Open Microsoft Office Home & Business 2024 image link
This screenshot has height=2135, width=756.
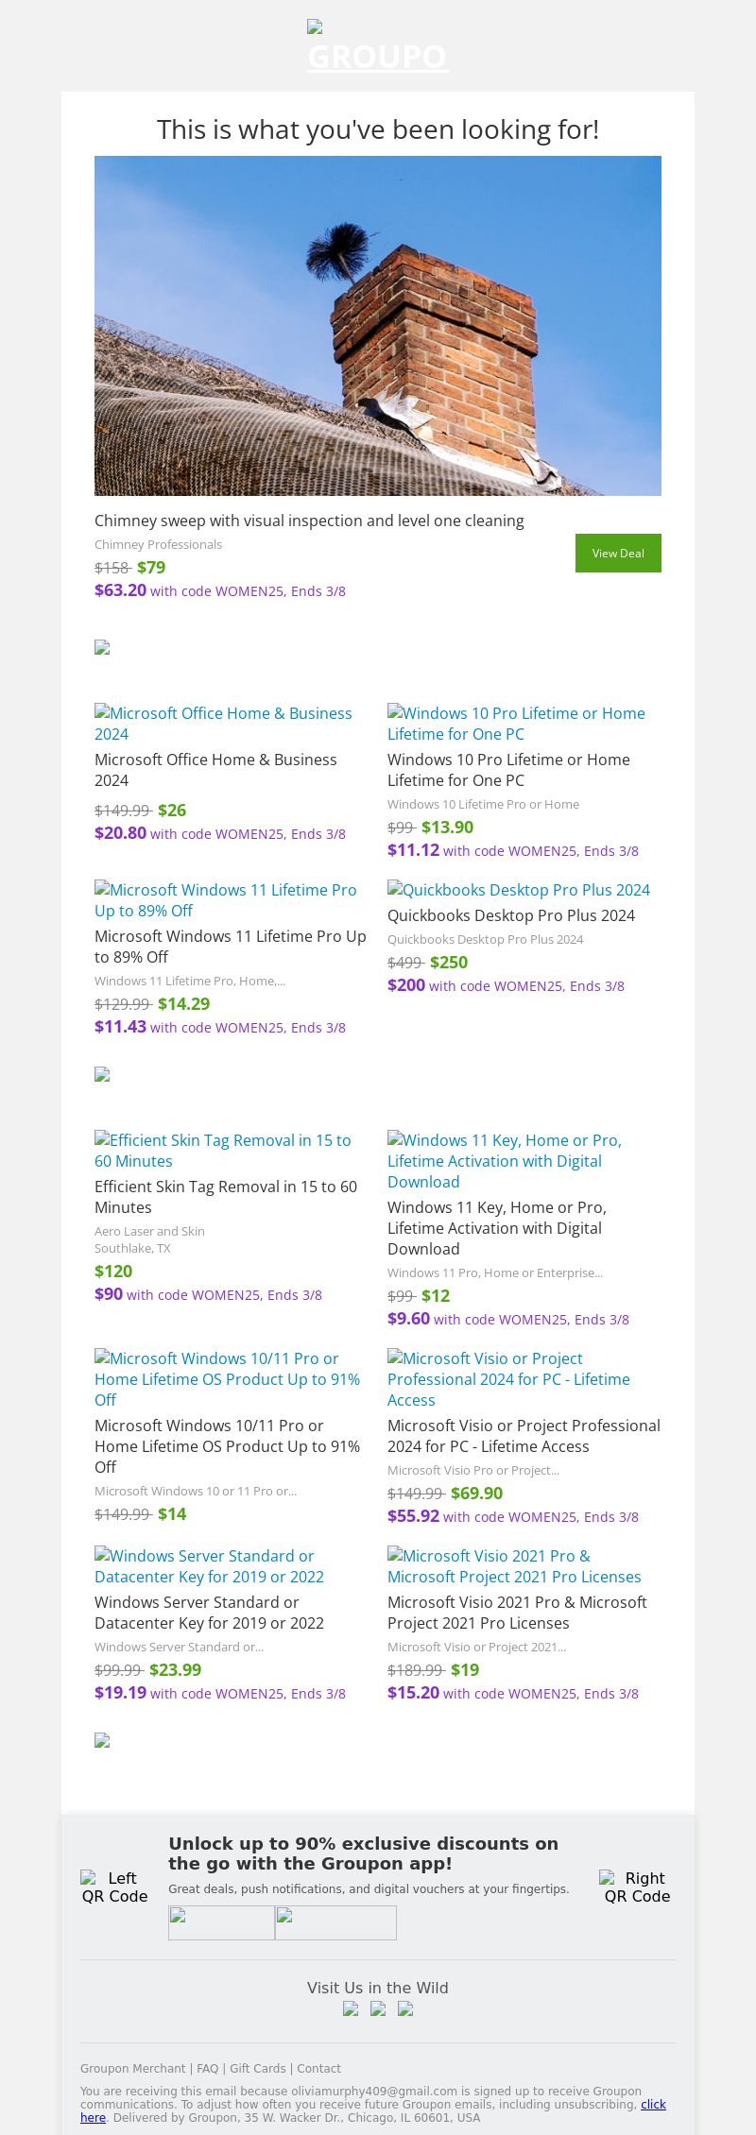[x=223, y=724]
